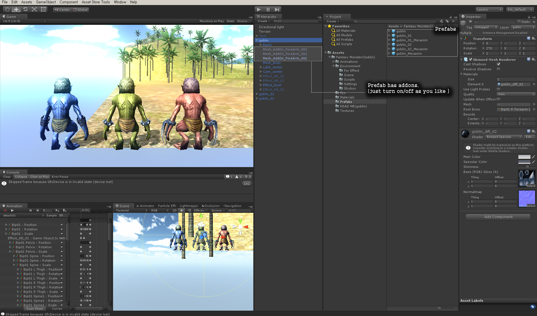This screenshot has width=537, height=316.
Task: Toggle Update When Offscreen checkbox
Action: click(498, 99)
